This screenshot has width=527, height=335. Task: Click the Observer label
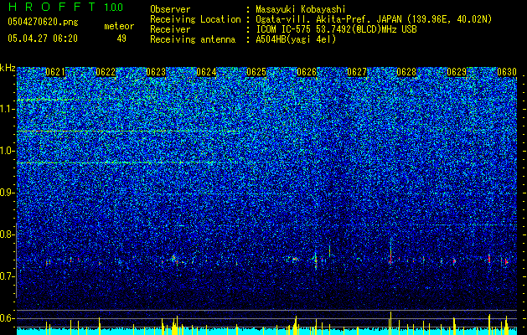(170, 9)
